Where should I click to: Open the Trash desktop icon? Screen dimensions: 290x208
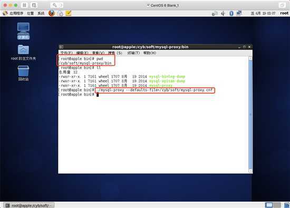23,73
